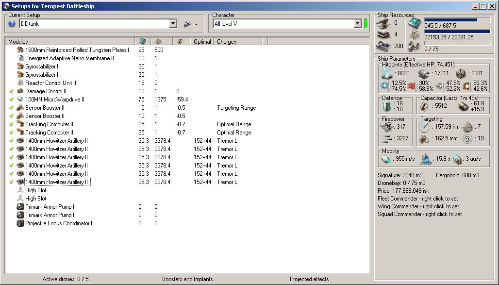
Task: Click the first empty High Slot icon
Action: pos(20,190)
